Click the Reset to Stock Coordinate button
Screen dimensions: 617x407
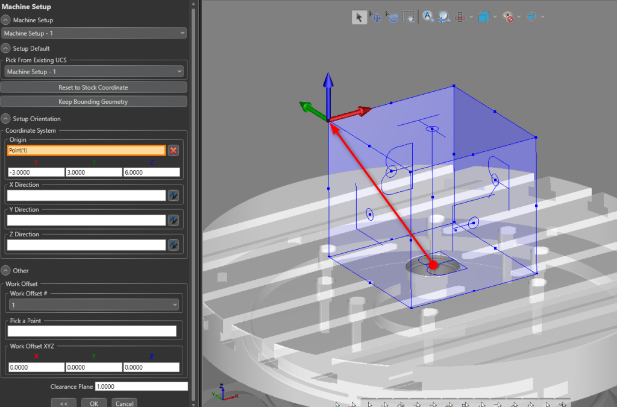click(x=93, y=87)
